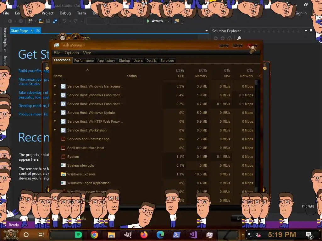Open PowerShell from taskbar

point(177,235)
